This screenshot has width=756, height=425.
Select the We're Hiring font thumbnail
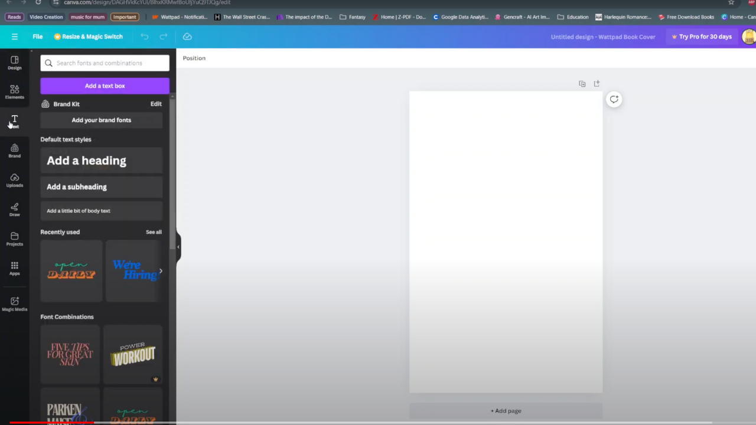[x=133, y=271]
